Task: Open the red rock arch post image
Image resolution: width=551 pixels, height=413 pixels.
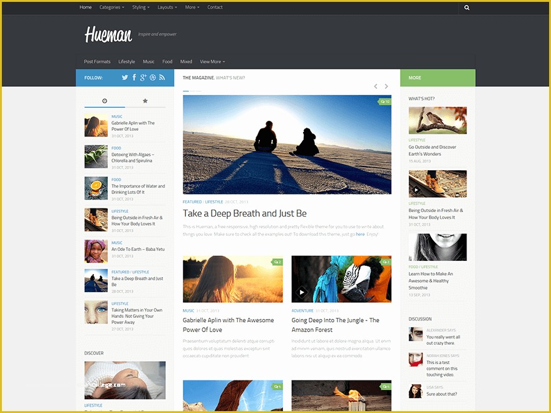Action: 233,395
